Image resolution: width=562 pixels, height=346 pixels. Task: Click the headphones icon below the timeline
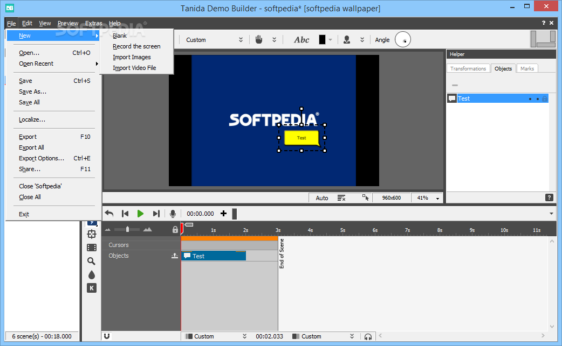pyautogui.click(x=368, y=336)
